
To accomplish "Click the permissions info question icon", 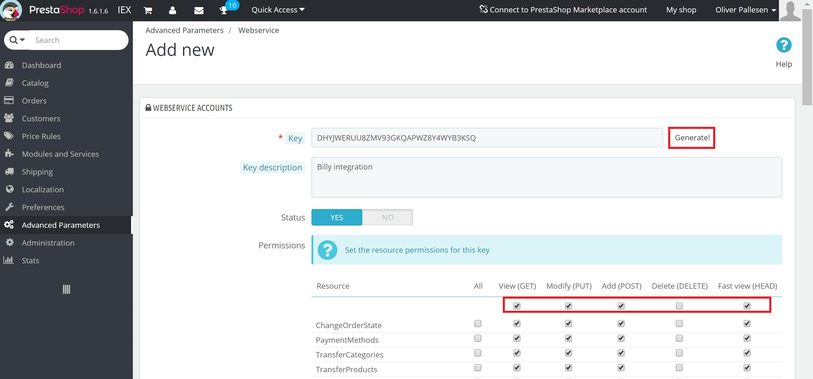I will click(x=327, y=250).
